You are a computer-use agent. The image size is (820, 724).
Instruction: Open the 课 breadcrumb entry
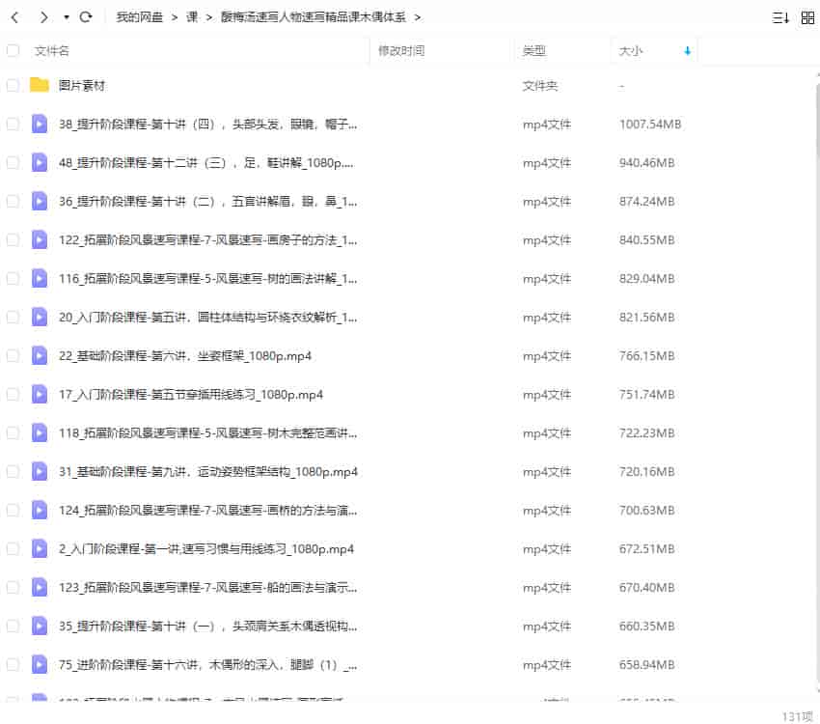coord(191,16)
